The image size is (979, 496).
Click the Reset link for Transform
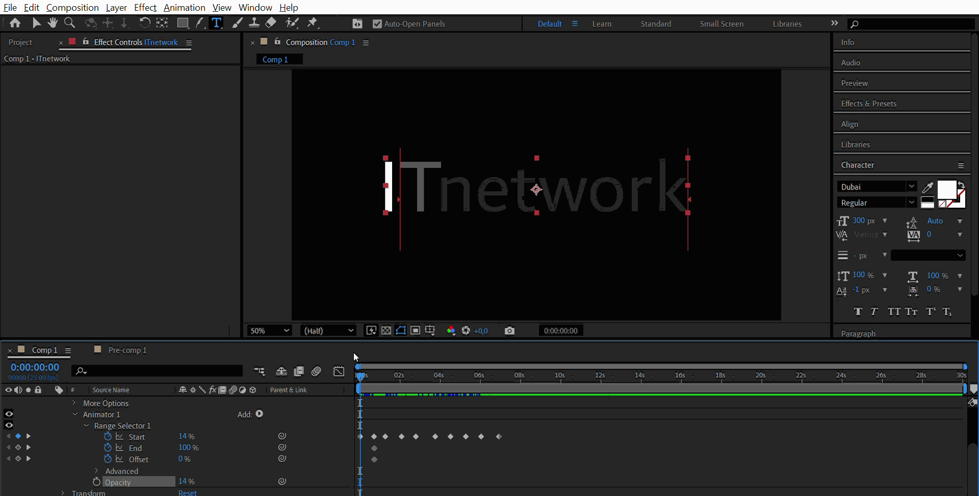187,492
